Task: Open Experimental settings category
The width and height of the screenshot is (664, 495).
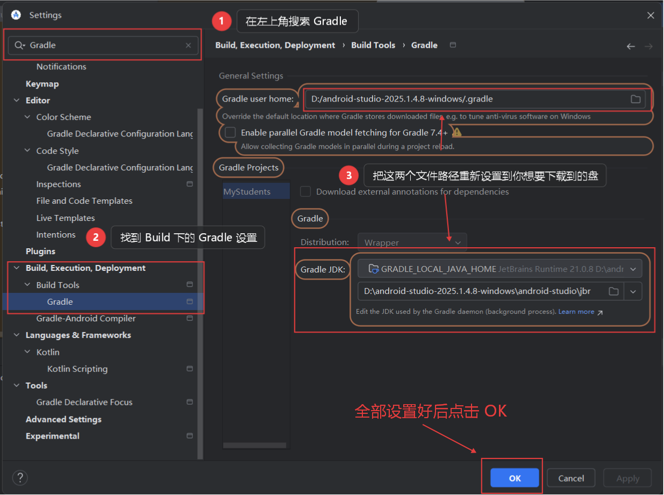Action: point(52,436)
